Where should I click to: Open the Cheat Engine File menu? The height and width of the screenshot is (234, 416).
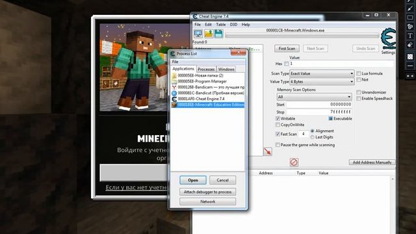198,25
